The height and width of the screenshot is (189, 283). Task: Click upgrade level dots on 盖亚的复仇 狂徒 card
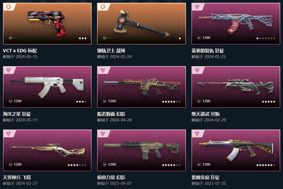pos(266,38)
